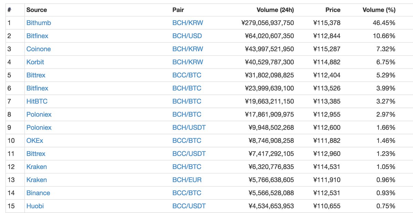Sort by the Volume (%) column header
This screenshot has width=413, height=213.
[379, 10]
